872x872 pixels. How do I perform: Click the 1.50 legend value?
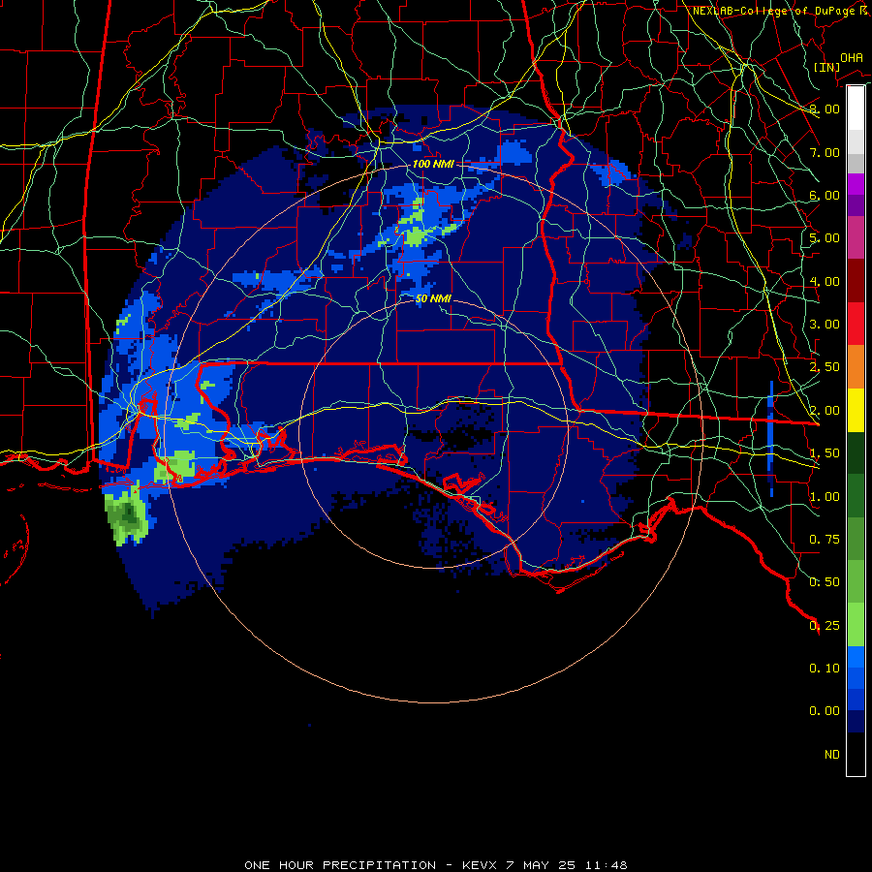pyautogui.click(x=825, y=453)
